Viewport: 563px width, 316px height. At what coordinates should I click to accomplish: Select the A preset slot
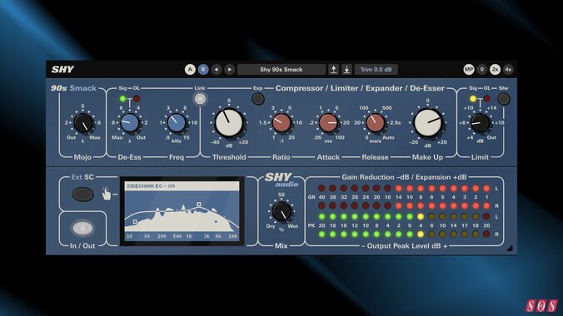coord(190,70)
